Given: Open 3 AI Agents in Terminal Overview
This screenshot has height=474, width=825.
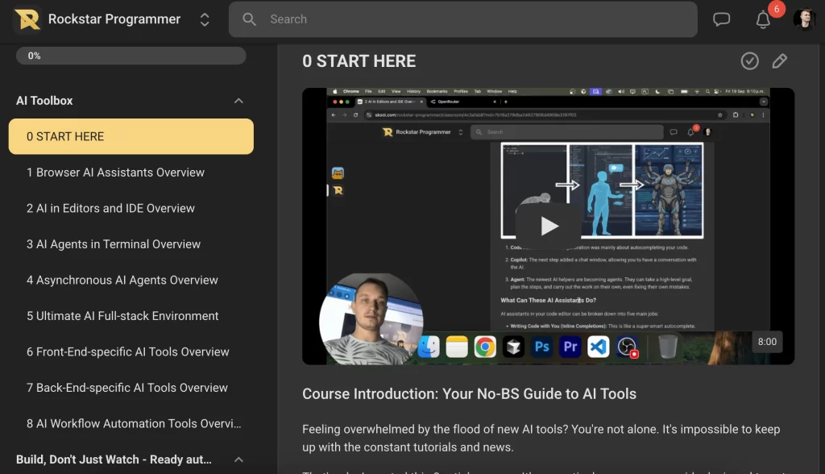Looking at the screenshot, I should pos(114,244).
